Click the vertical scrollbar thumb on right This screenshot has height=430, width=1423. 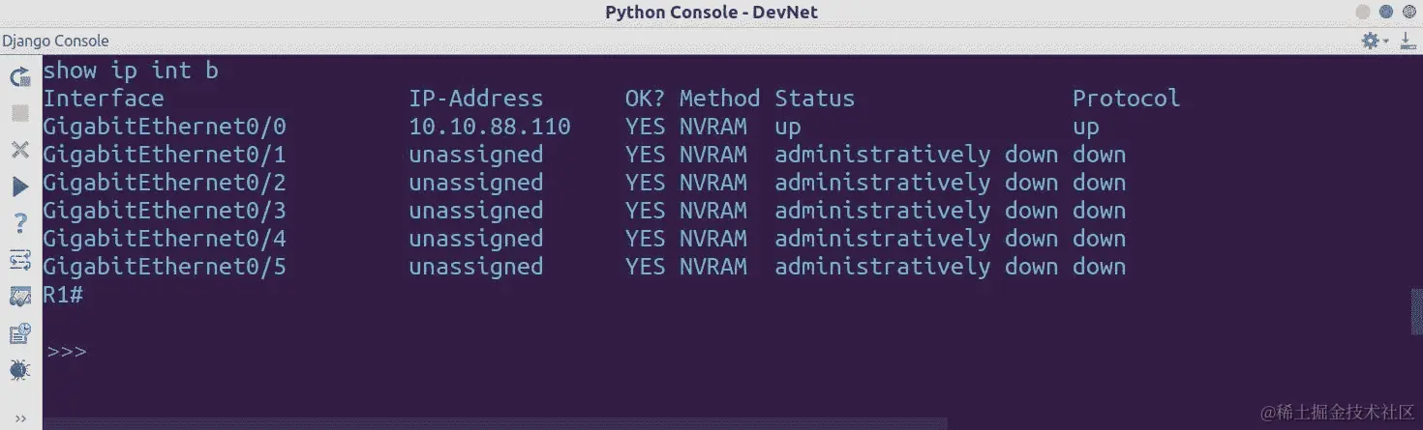pyautogui.click(x=1417, y=309)
